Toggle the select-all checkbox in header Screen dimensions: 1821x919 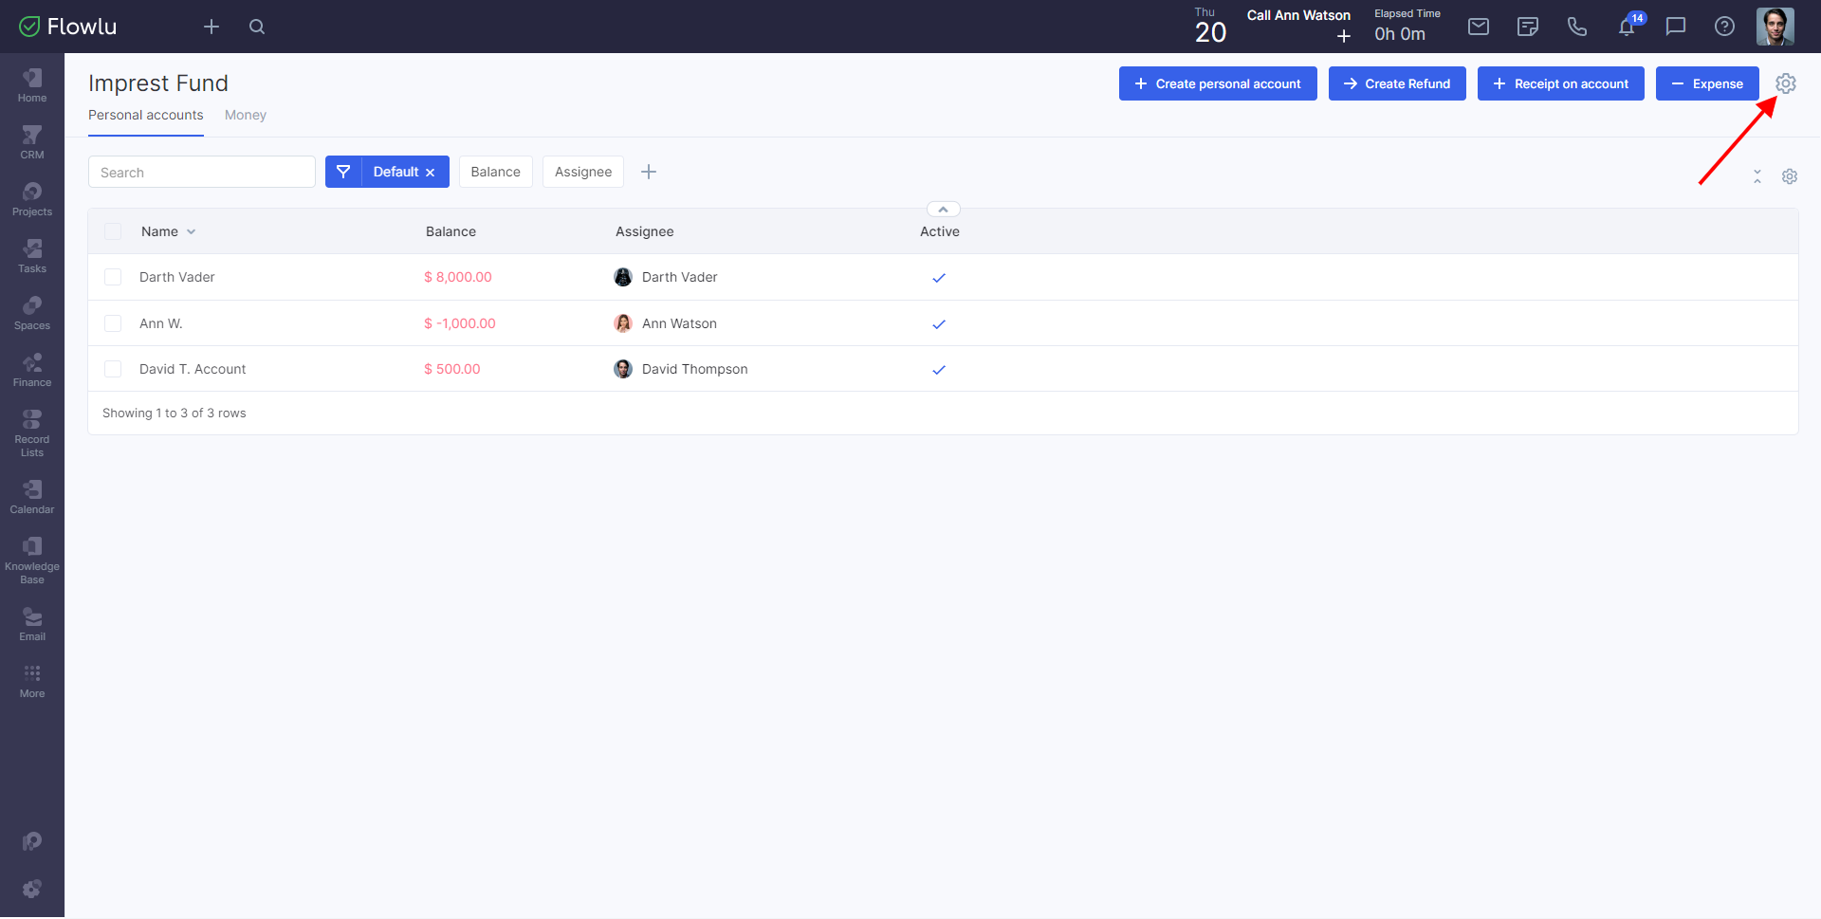[113, 231]
